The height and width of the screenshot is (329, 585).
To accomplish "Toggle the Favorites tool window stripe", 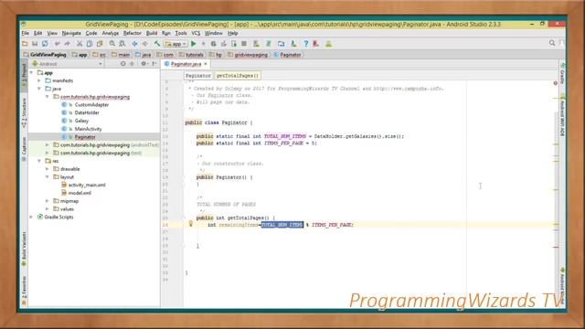I will point(25,291).
